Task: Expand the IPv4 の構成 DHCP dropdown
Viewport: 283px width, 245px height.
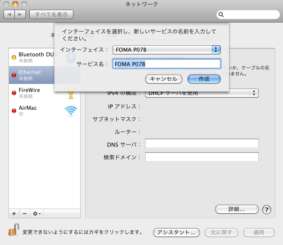Action: 202,93
